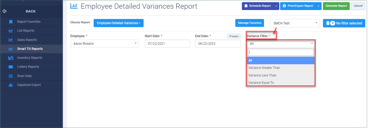Expand the Print/Export Report dropdown arrow
Image resolution: width=368 pixels, height=128 pixels.
(318, 6)
